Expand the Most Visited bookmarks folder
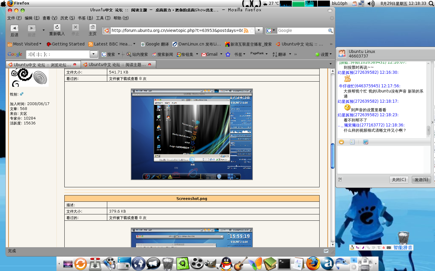The width and height of the screenshot is (435, 271). [24, 44]
